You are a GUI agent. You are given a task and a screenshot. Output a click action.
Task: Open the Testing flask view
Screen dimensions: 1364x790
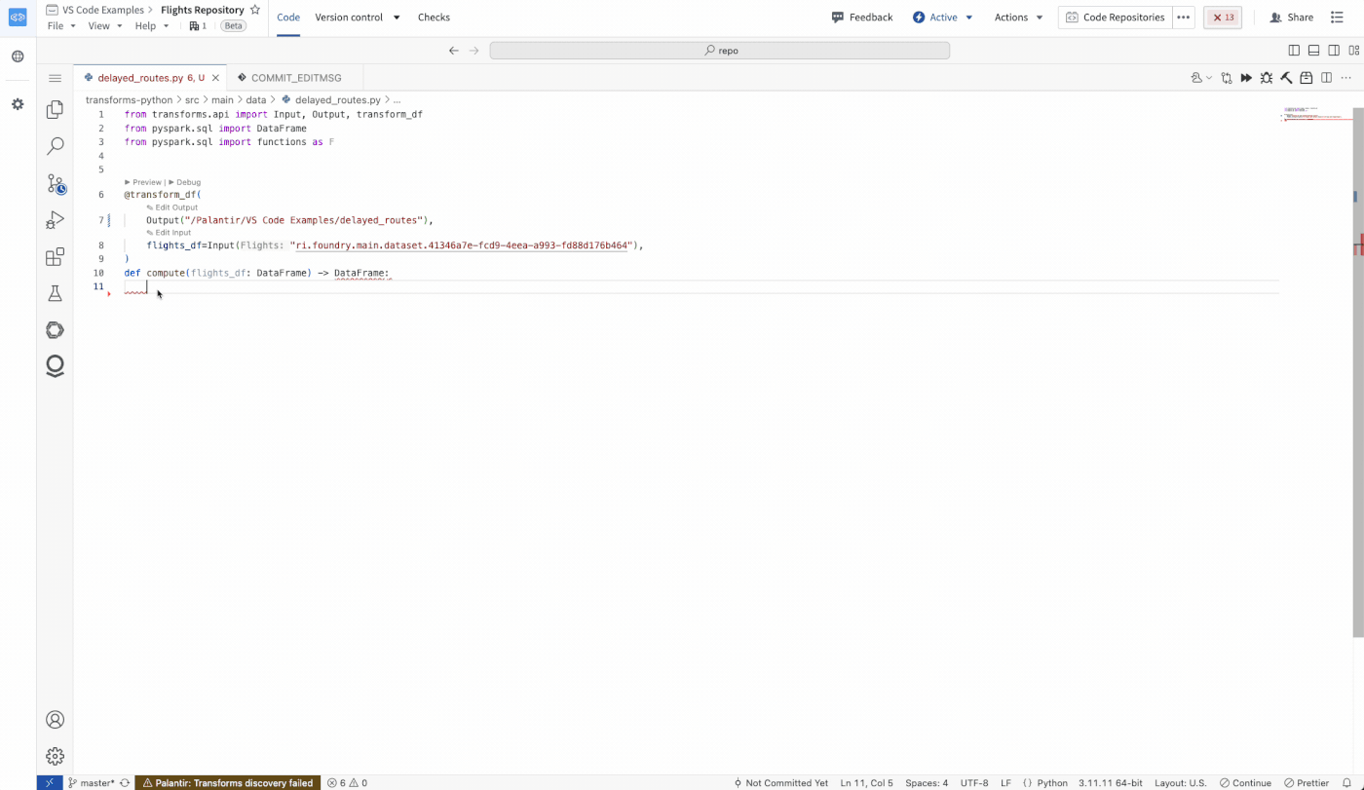coord(55,293)
